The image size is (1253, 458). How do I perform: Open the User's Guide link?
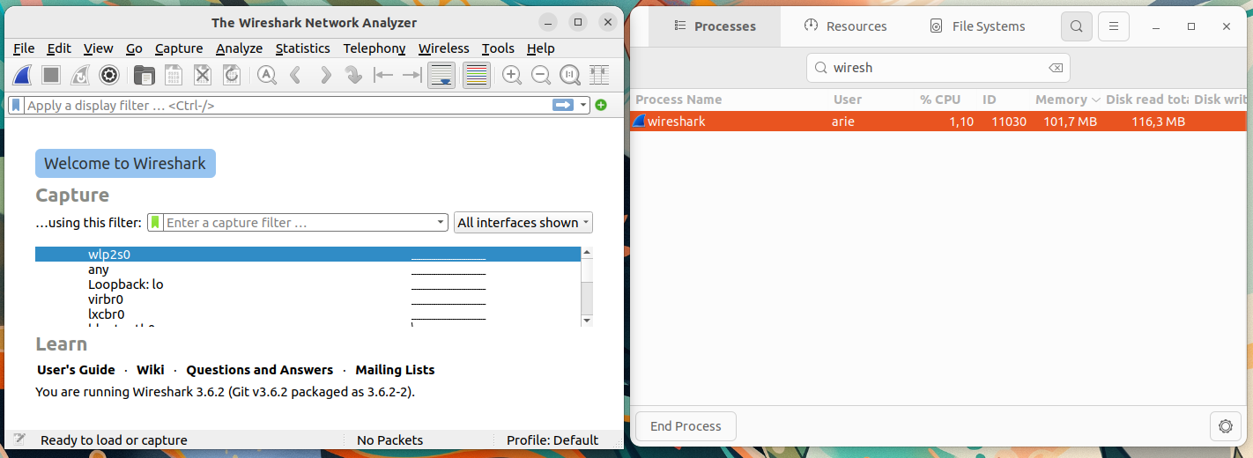pos(76,370)
